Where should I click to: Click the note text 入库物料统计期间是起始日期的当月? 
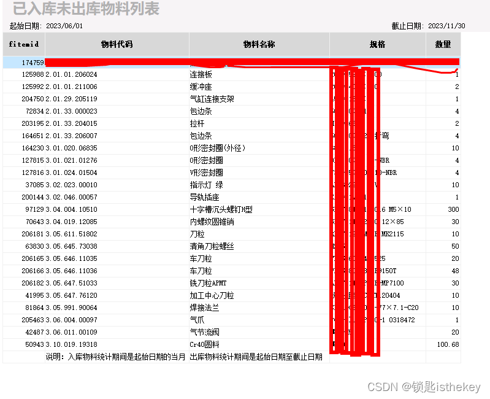[127, 357]
